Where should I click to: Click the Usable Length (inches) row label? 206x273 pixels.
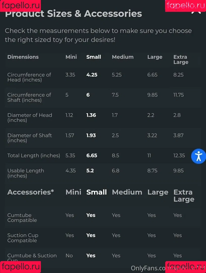26,173
